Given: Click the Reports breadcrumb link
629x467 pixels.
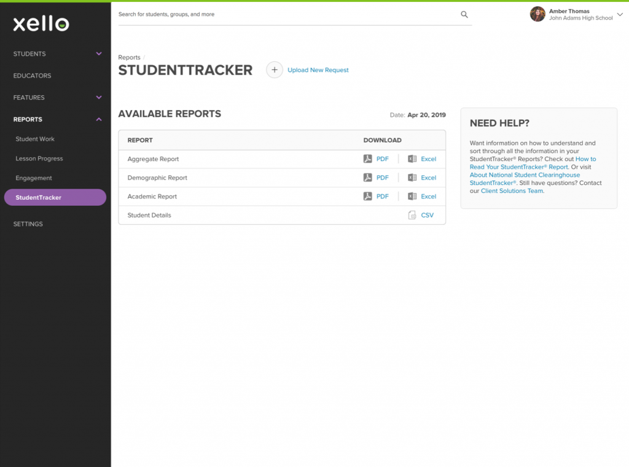Looking at the screenshot, I should tap(129, 57).
